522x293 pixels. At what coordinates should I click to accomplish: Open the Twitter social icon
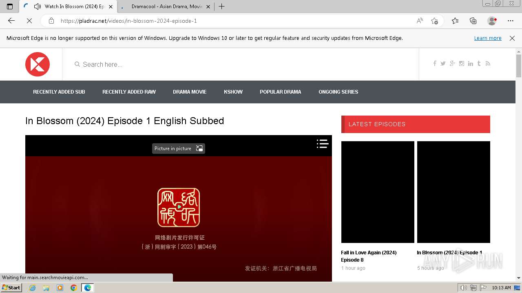tap(443, 63)
